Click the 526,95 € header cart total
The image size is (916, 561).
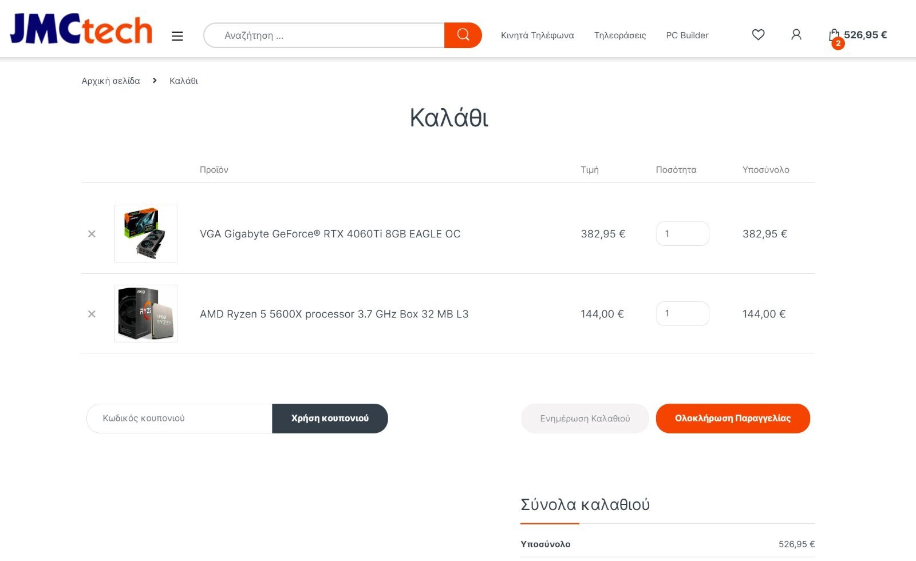coord(865,35)
